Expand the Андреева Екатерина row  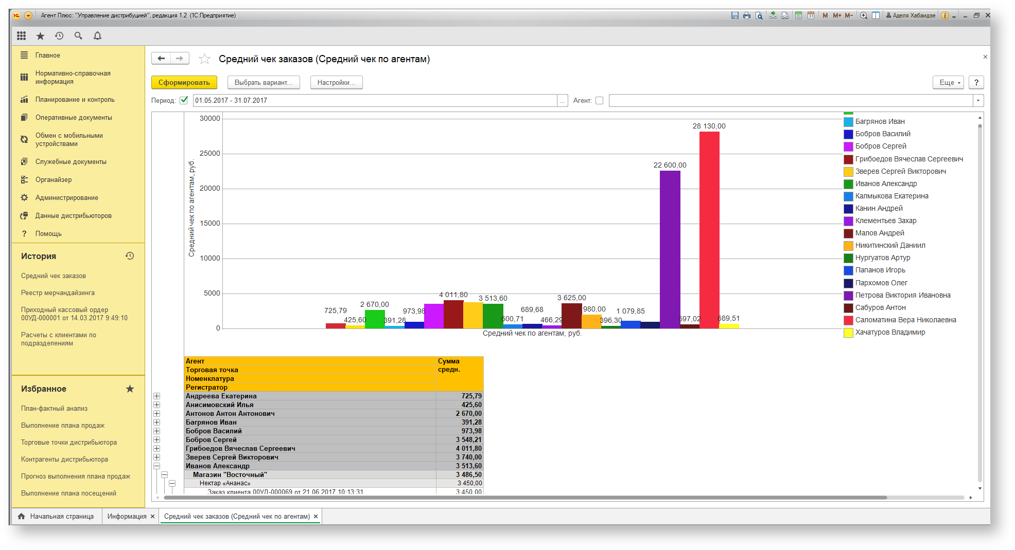[x=156, y=396]
